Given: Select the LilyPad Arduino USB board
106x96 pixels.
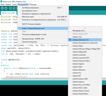Looking at the screenshot, I should 85,79.
